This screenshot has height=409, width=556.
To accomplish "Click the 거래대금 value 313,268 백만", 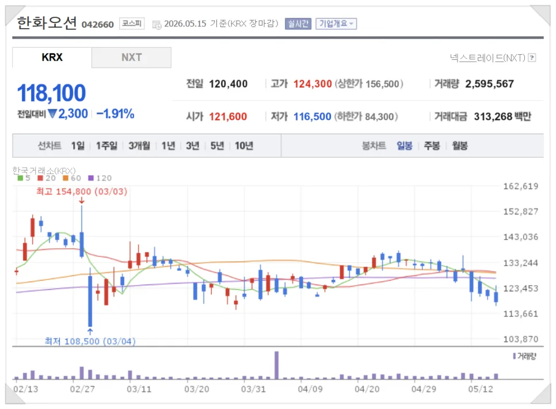I will click(x=502, y=116).
